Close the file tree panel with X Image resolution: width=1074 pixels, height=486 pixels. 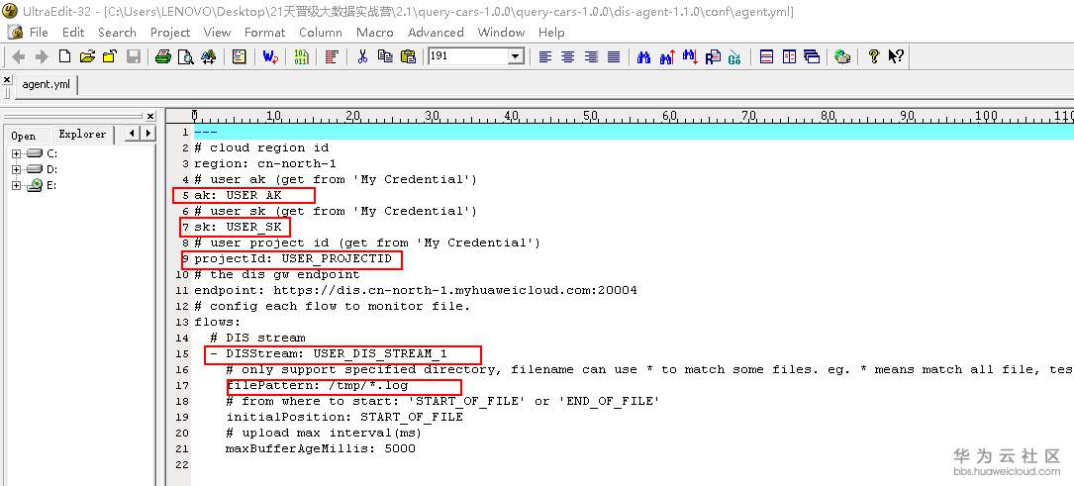coord(150,117)
